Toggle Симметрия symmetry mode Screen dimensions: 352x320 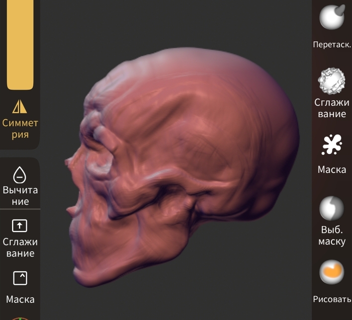pyautogui.click(x=20, y=120)
